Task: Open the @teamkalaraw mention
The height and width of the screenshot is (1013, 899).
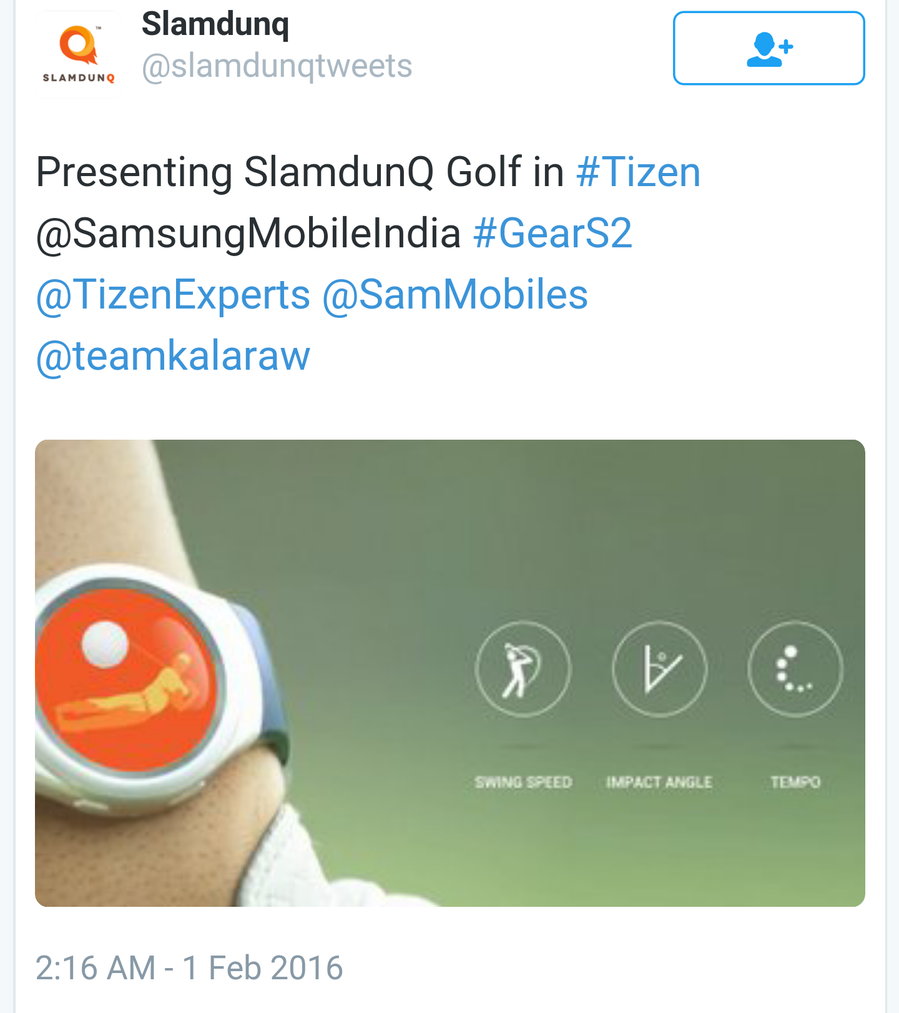Action: coord(173,355)
